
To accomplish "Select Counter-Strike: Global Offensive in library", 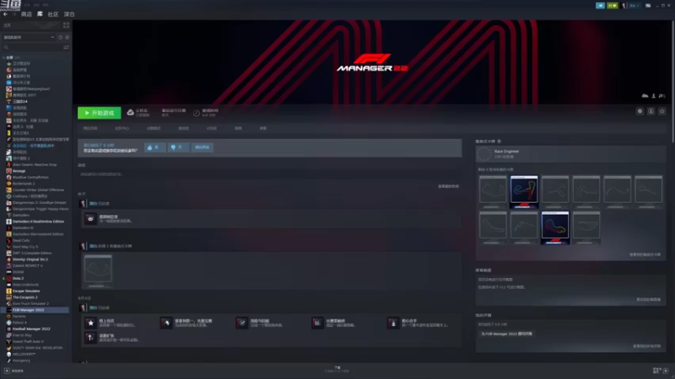I will point(38,190).
